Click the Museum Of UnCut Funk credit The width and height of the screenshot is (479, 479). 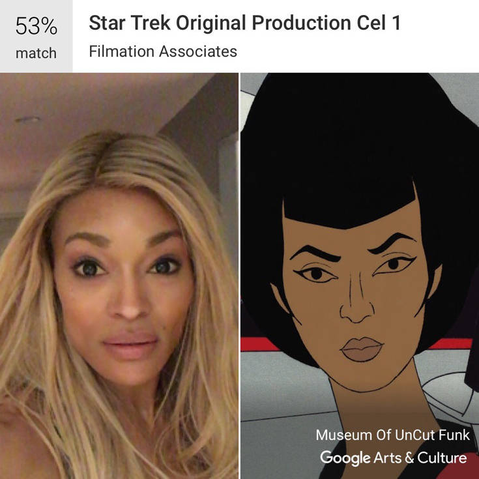392,435
